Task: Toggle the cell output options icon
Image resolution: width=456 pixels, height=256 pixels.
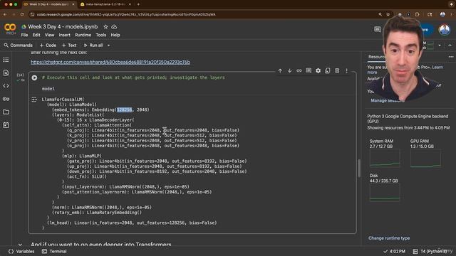Action: pos(34,100)
